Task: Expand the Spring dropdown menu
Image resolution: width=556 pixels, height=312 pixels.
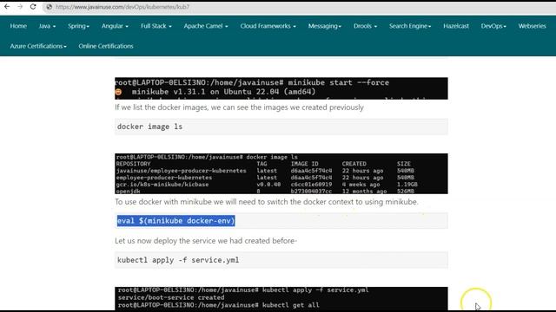Action: pos(78,26)
